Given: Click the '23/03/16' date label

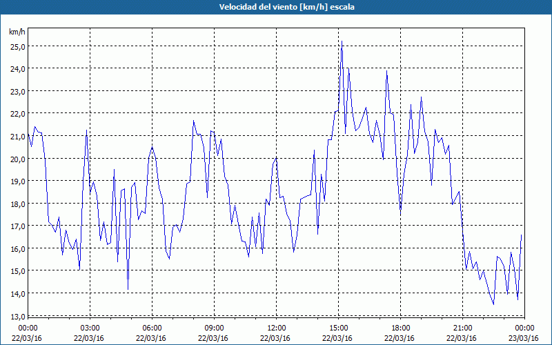Looking at the screenshot, I should [524, 338].
